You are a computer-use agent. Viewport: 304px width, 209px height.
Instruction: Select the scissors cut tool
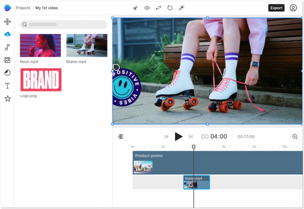click(x=135, y=8)
